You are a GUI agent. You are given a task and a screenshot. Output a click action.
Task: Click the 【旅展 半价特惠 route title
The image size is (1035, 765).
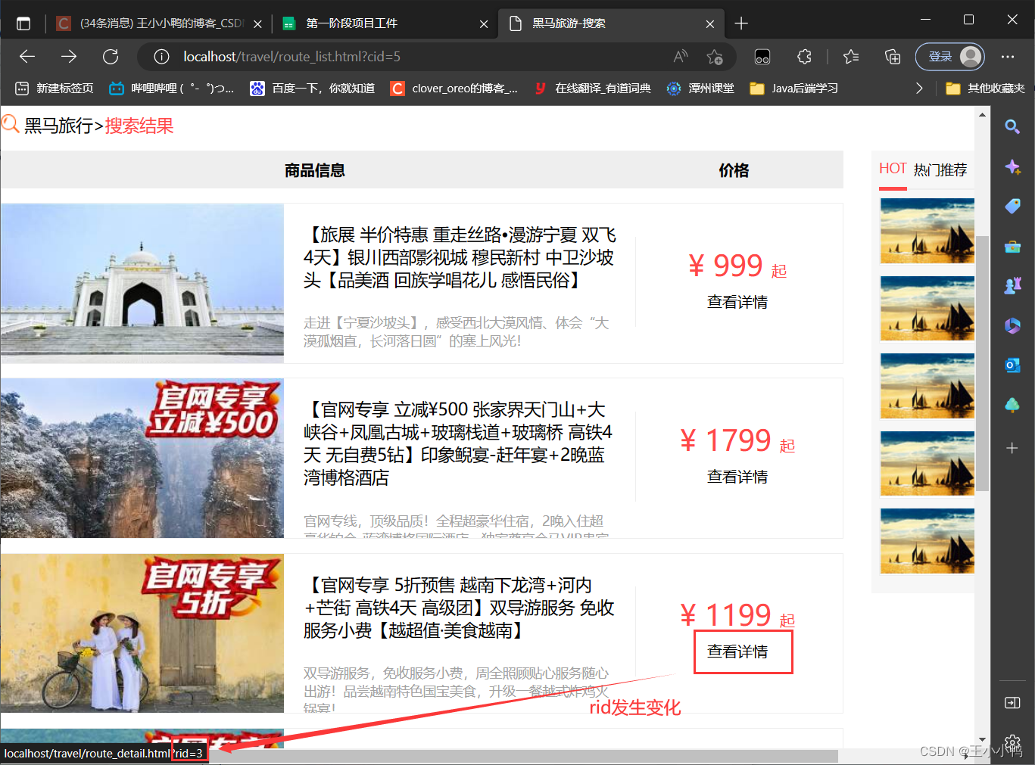[x=460, y=257]
